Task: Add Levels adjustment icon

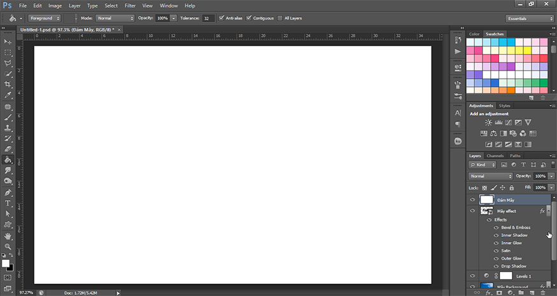Action: (498, 123)
